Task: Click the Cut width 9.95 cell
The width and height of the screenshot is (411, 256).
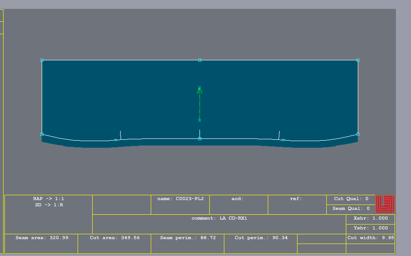Action: [370, 239]
